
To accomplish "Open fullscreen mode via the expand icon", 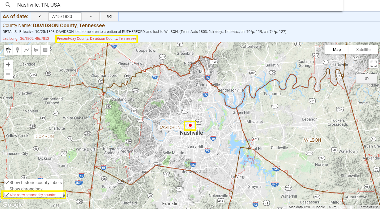I will point(373,64).
